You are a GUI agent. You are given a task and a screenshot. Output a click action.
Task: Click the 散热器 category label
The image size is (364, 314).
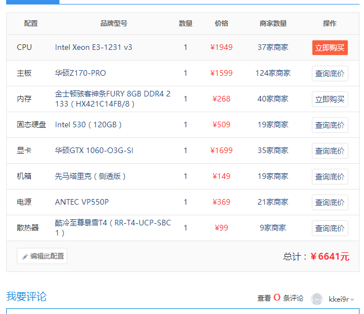pos(27,228)
